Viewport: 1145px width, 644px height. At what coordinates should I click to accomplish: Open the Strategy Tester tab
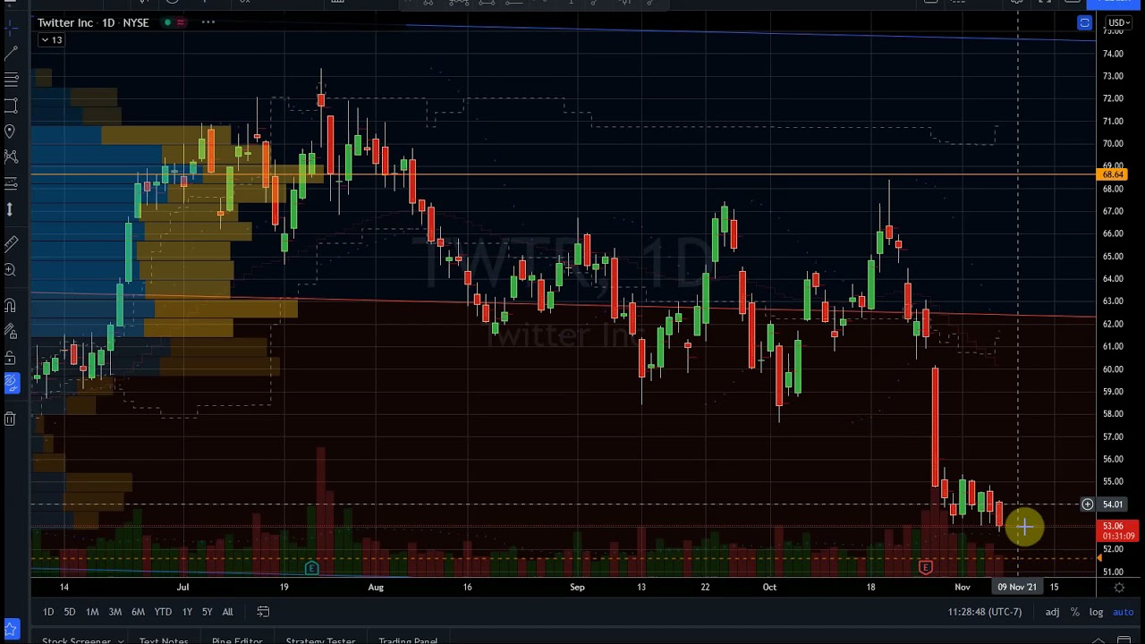point(320,640)
